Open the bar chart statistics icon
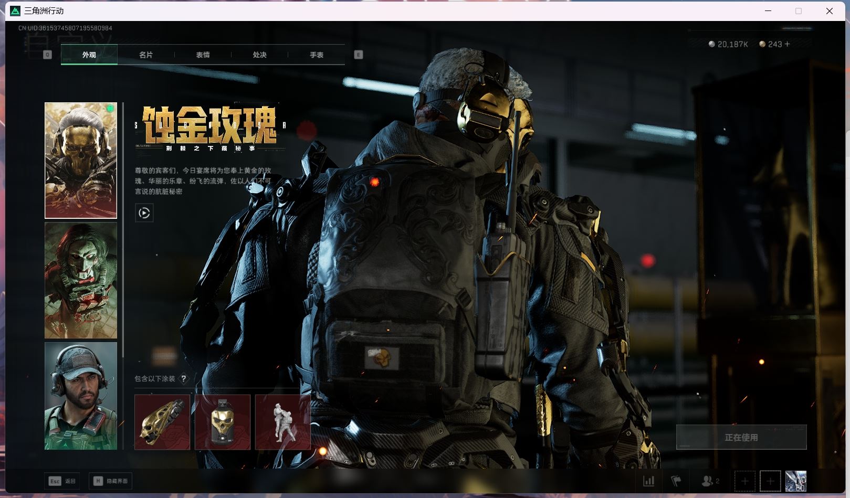The width and height of the screenshot is (850, 498). [649, 481]
